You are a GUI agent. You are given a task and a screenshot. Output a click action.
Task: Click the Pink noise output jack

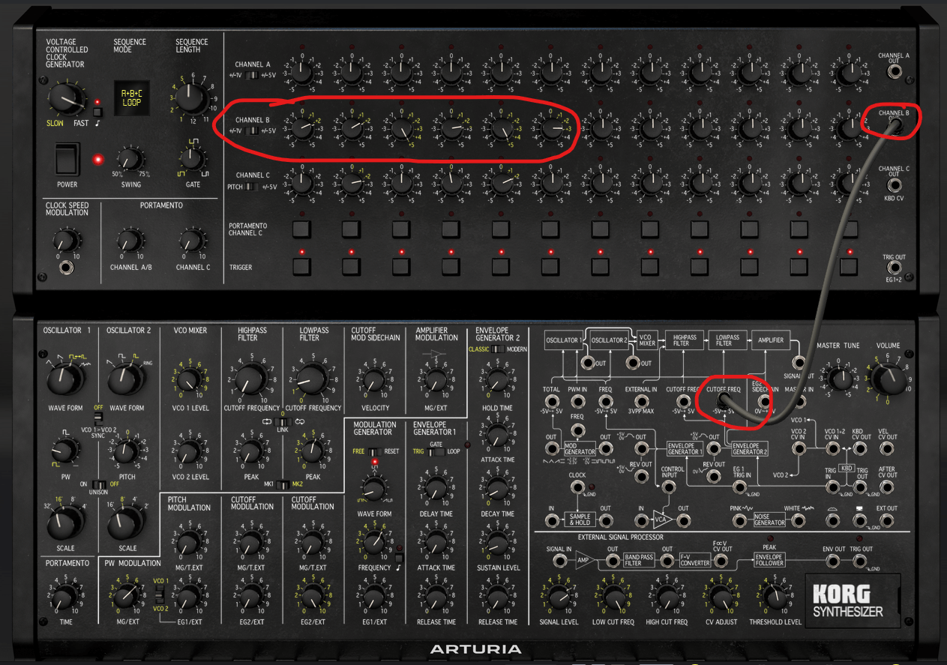tap(739, 520)
